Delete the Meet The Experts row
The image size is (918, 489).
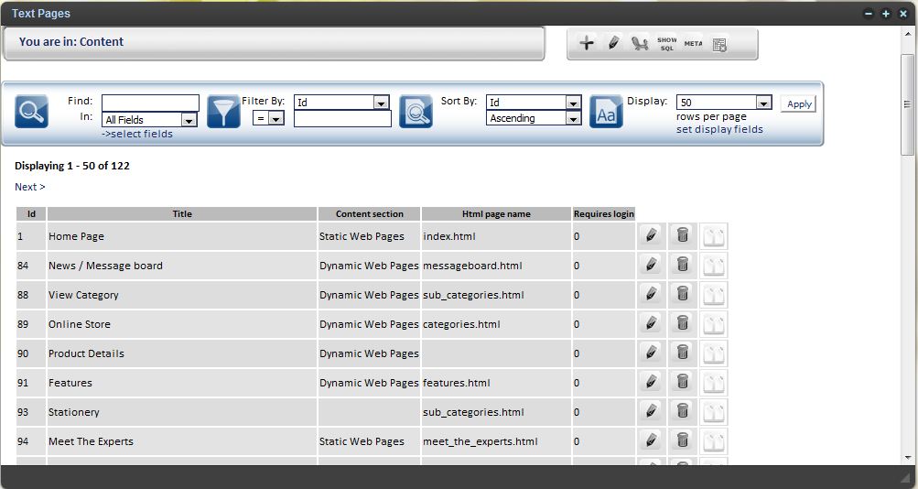coord(682,441)
